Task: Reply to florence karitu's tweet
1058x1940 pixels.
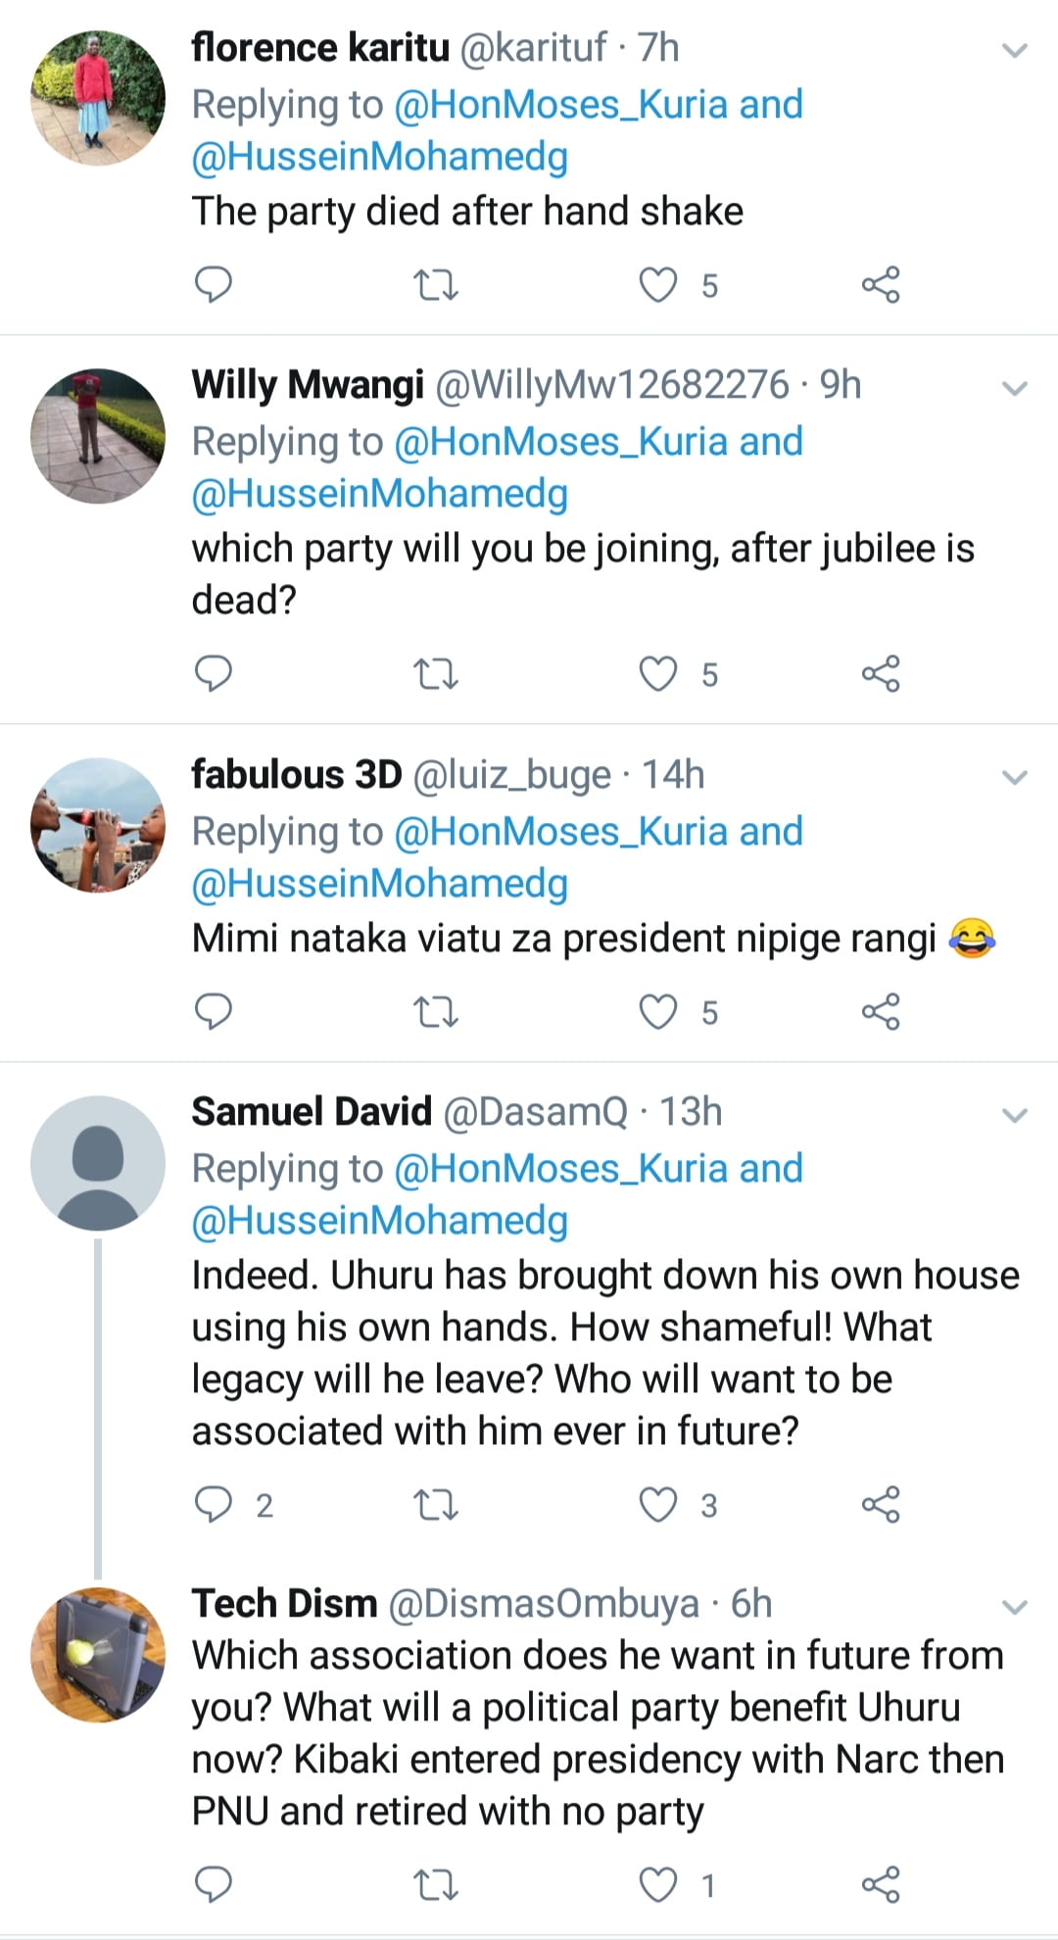Action: pos(214,285)
